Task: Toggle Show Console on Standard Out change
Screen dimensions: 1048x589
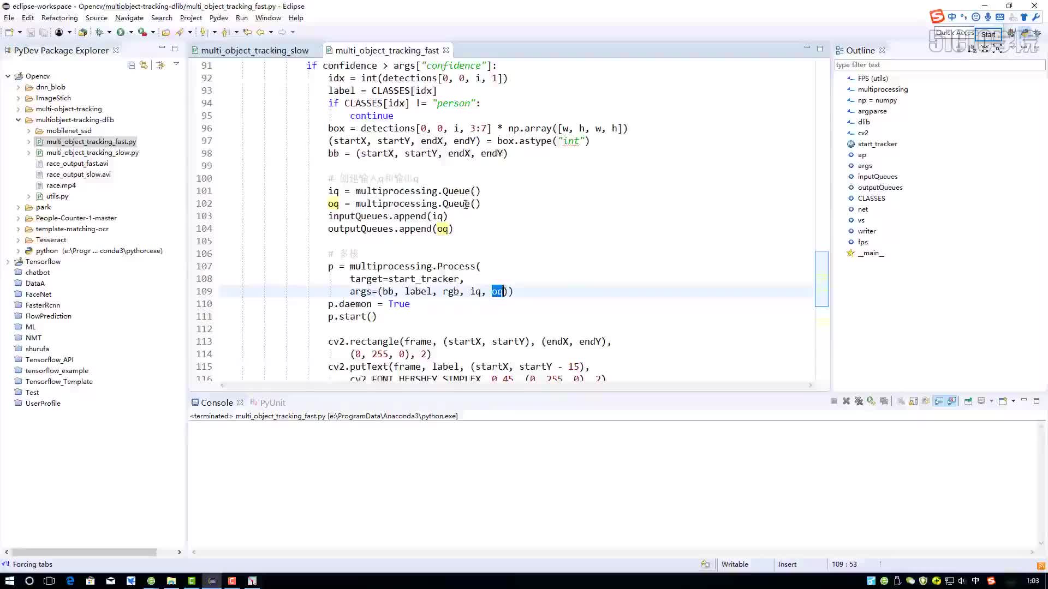Action: [939, 401]
